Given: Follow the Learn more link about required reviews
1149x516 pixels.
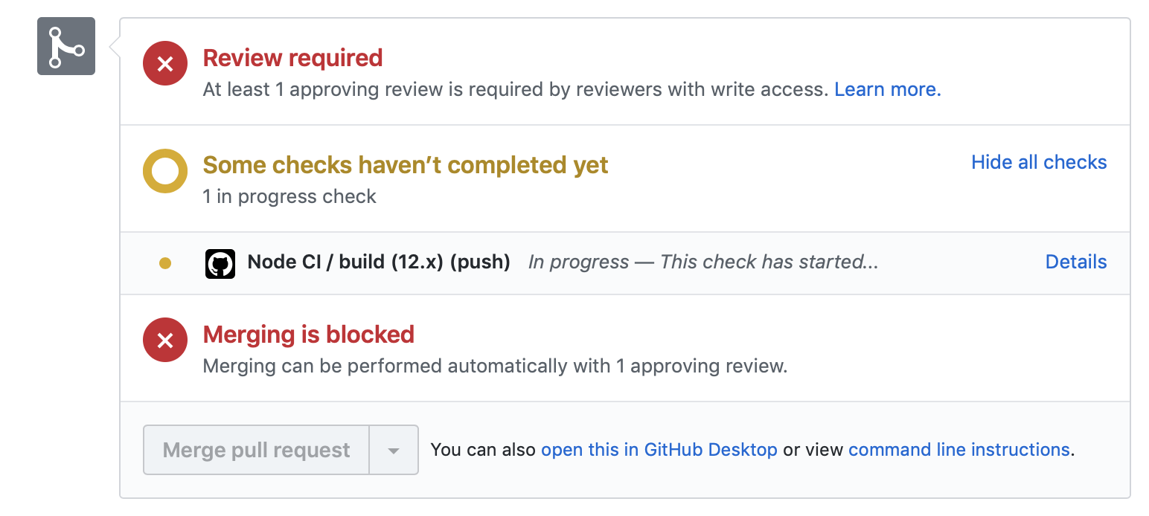Looking at the screenshot, I should [x=886, y=88].
